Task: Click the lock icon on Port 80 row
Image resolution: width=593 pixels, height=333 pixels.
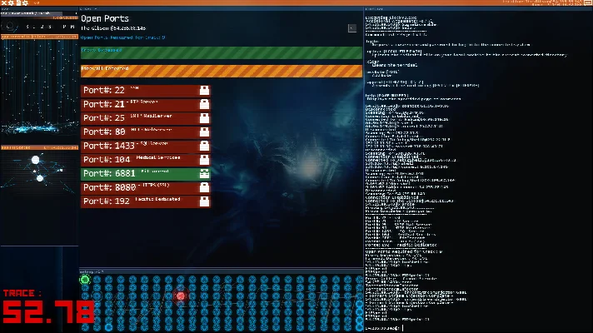Action: coord(204,132)
